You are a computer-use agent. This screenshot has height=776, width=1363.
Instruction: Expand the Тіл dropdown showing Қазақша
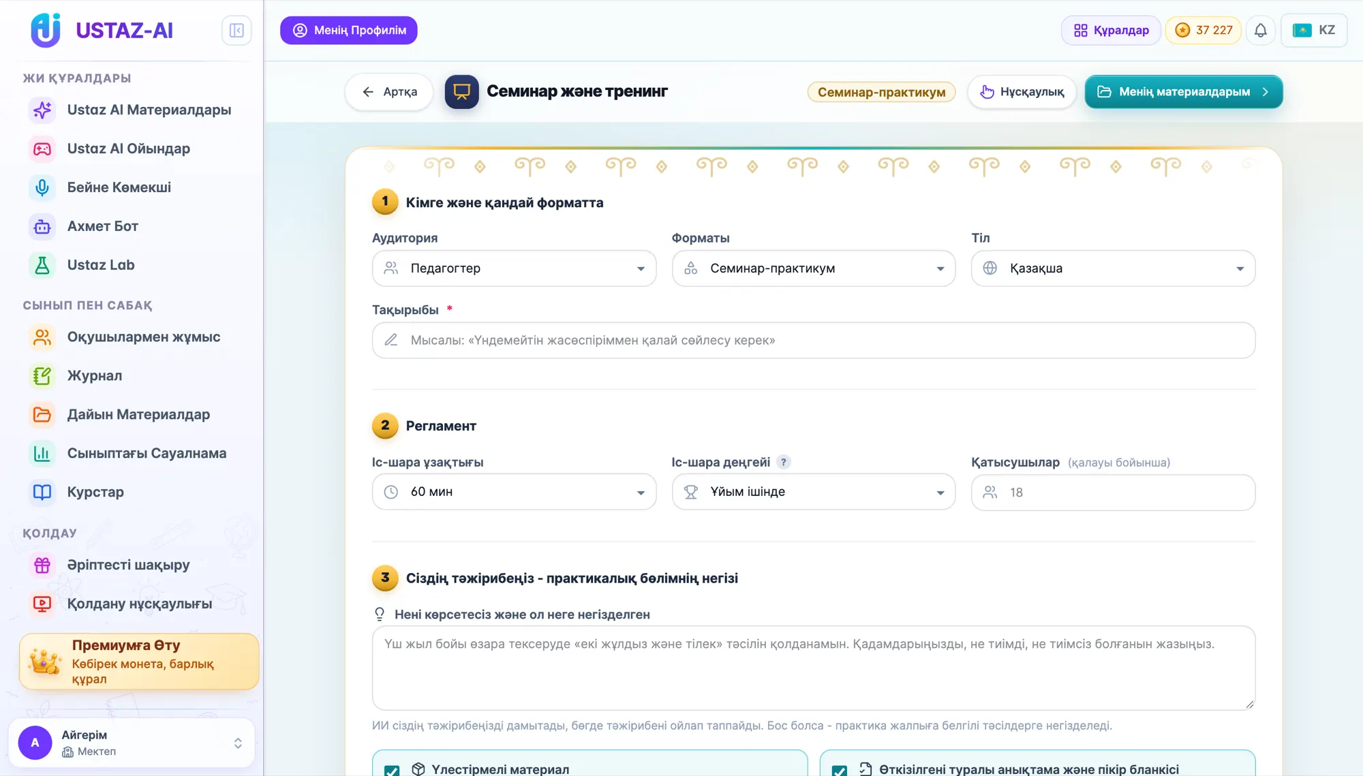click(x=1113, y=268)
